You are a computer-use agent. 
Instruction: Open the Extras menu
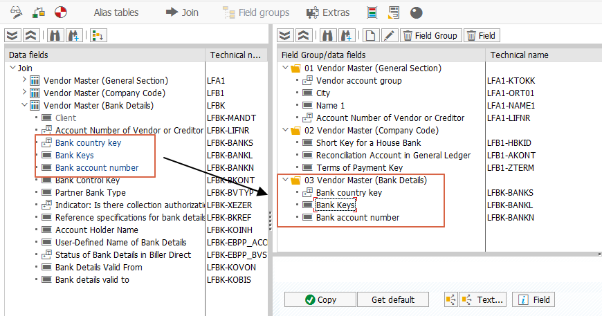click(x=328, y=12)
